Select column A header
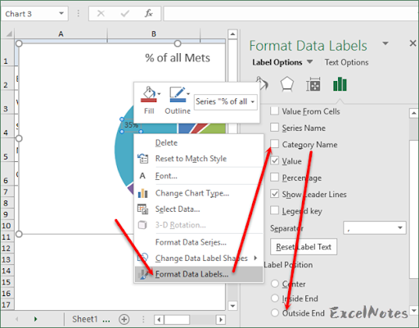The width and height of the screenshot is (419, 328). point(61,34)
